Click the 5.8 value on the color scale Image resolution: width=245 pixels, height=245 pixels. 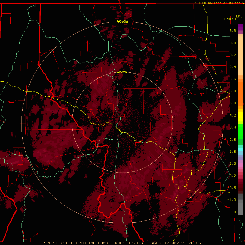(233, 91)
